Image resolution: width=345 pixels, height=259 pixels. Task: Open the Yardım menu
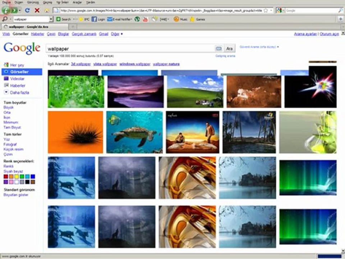click(x=91, y=3)
